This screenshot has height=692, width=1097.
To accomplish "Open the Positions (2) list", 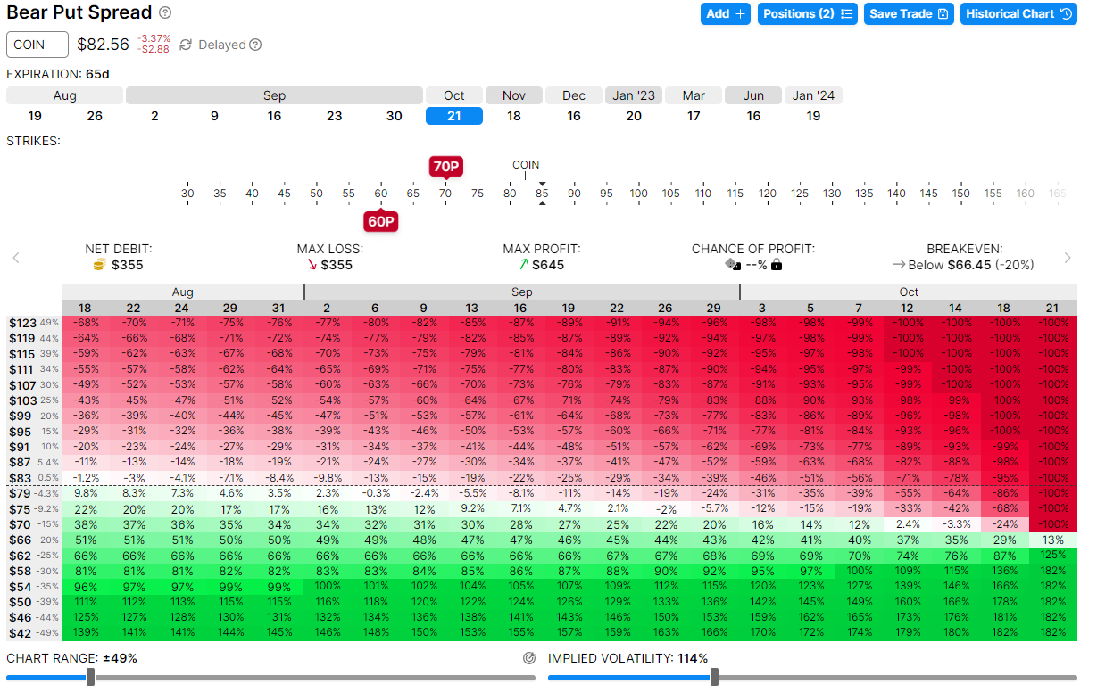I will [x=808, y=13].
